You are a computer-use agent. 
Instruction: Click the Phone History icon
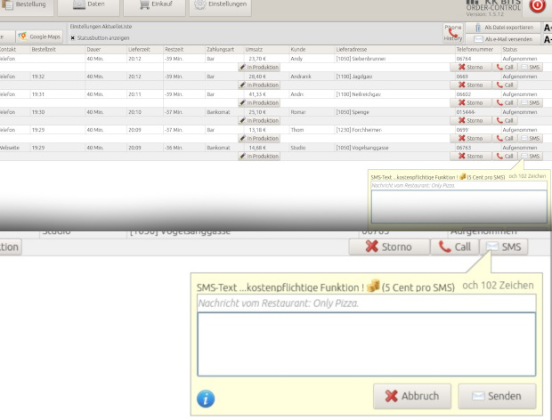pyautogui.click(x=453, y=34)
